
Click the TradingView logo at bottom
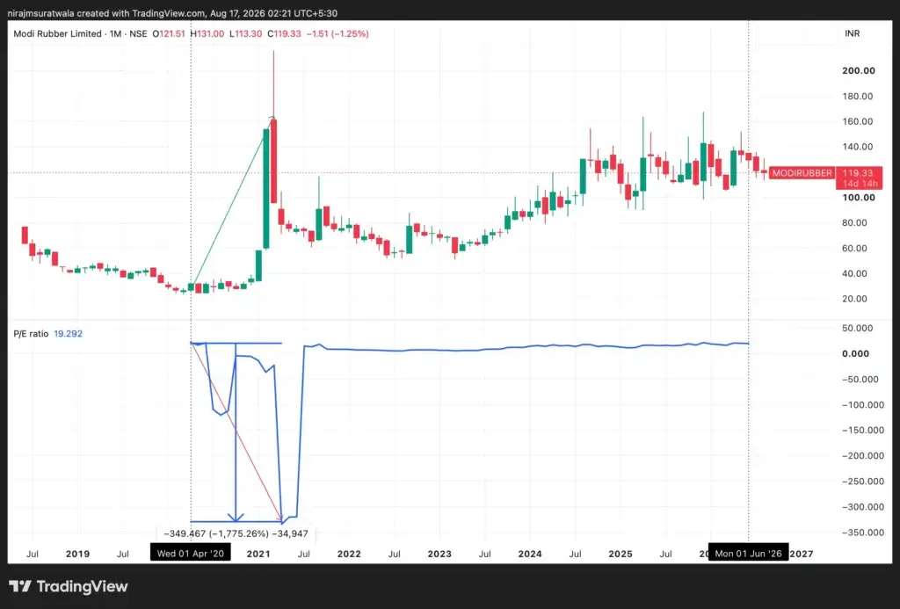(69, 586)
